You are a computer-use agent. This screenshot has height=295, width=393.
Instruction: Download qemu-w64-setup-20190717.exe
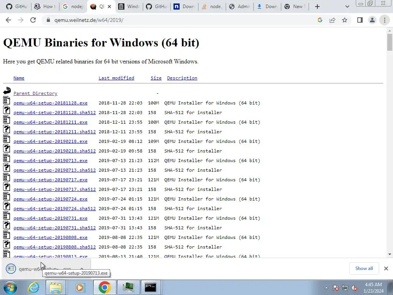coord(50,180)
